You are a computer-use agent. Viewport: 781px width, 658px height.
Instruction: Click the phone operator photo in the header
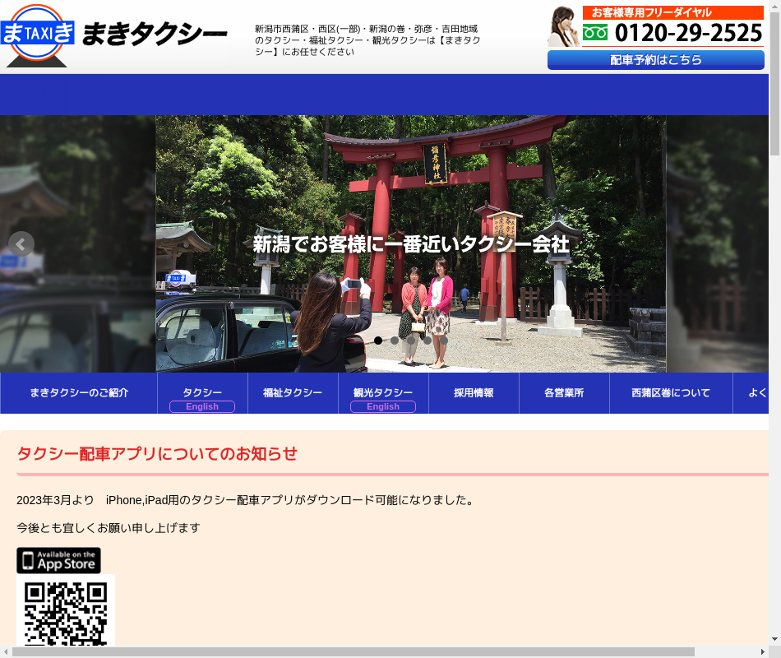(563, 27)
